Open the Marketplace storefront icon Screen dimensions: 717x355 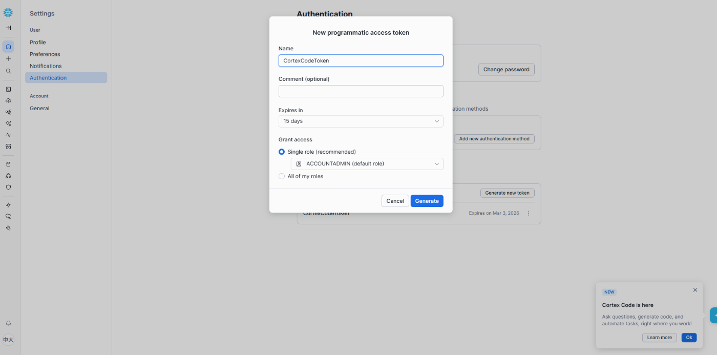[8, 147]
